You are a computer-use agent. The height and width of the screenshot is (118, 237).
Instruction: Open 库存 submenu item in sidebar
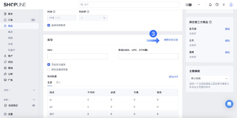pos(11,32)
